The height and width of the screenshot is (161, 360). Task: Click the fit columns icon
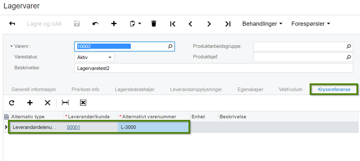pyautogui.click(x=65, y=103)
